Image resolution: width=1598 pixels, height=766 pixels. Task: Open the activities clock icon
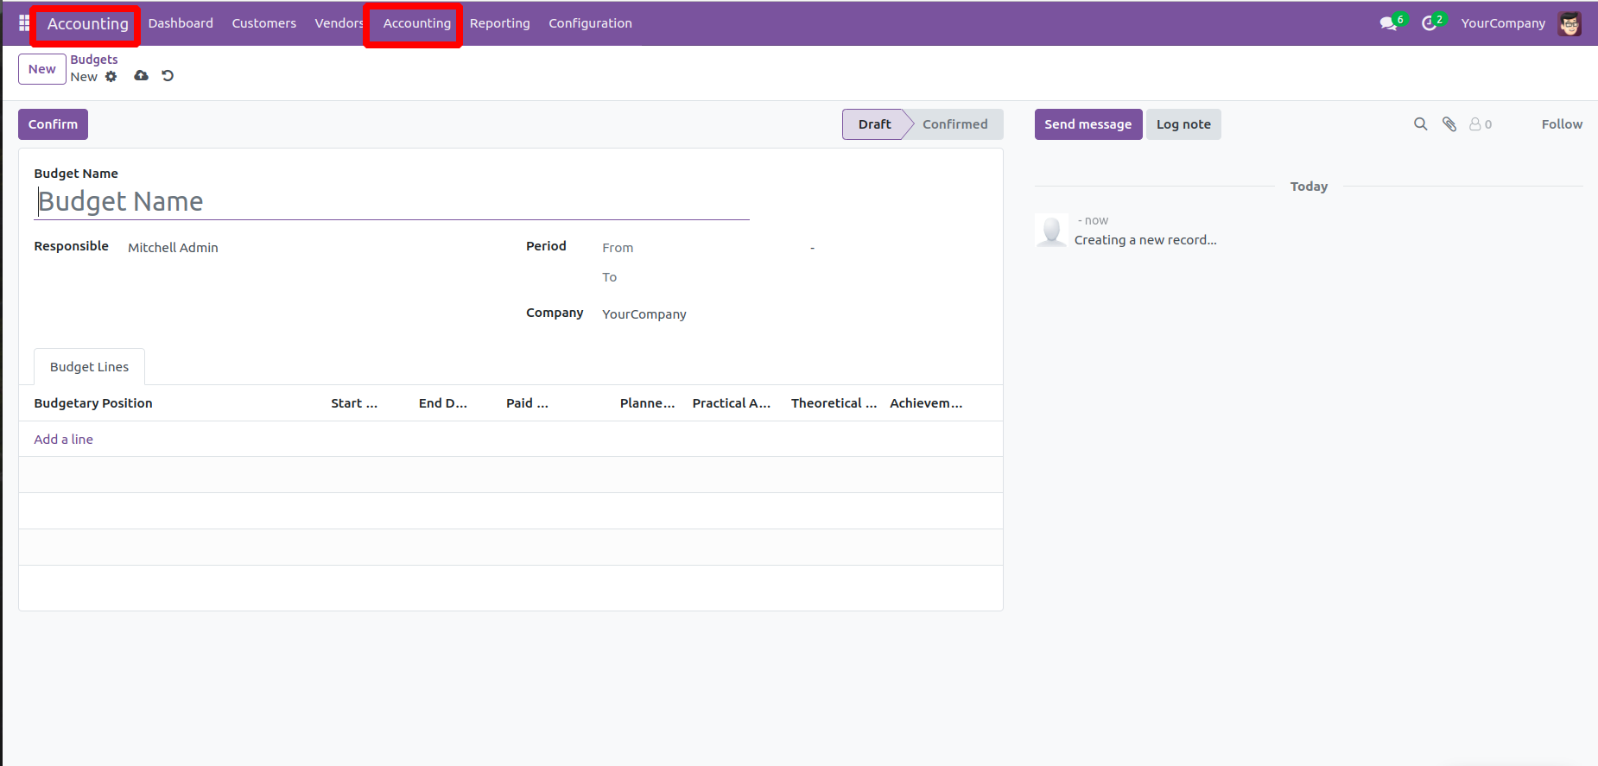[1430, 23]
